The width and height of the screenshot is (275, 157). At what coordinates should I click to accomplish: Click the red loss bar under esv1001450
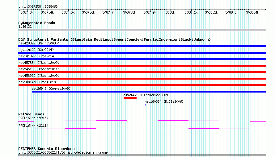(x=142, y=85)
